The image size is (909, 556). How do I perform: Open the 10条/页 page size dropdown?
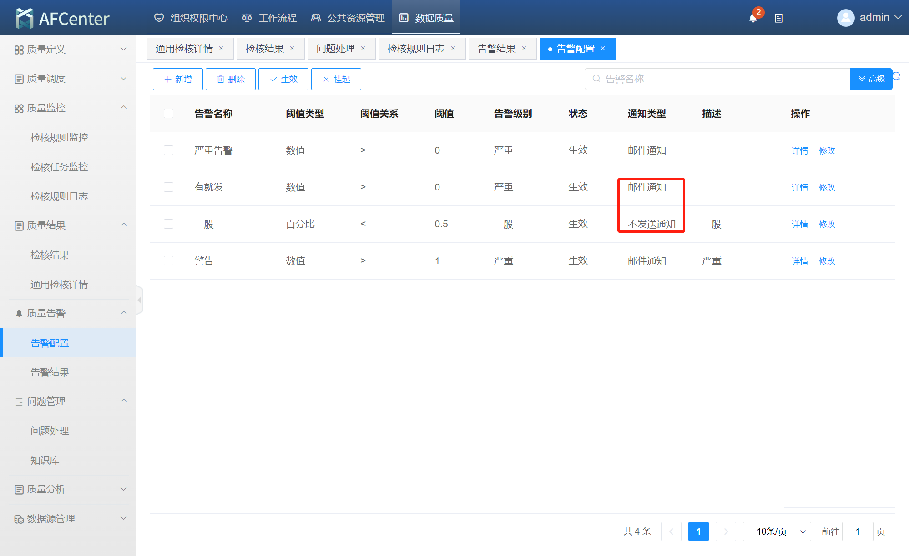[777, 531]
